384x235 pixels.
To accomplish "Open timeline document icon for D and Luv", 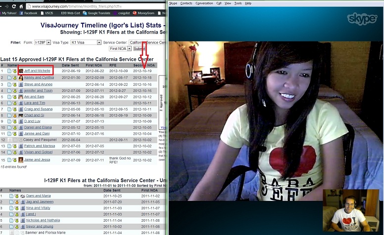I will point(9,121).
